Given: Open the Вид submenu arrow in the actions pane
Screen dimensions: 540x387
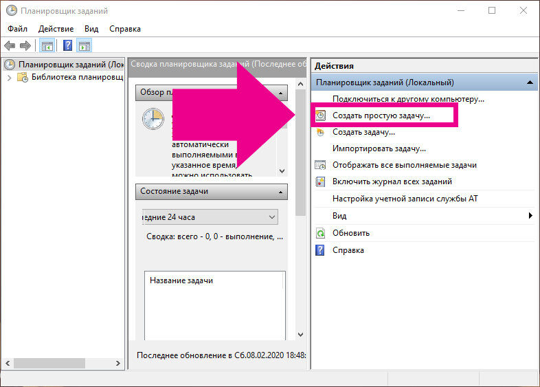Looking at the screenshot, I should click(x=530, y=216).
